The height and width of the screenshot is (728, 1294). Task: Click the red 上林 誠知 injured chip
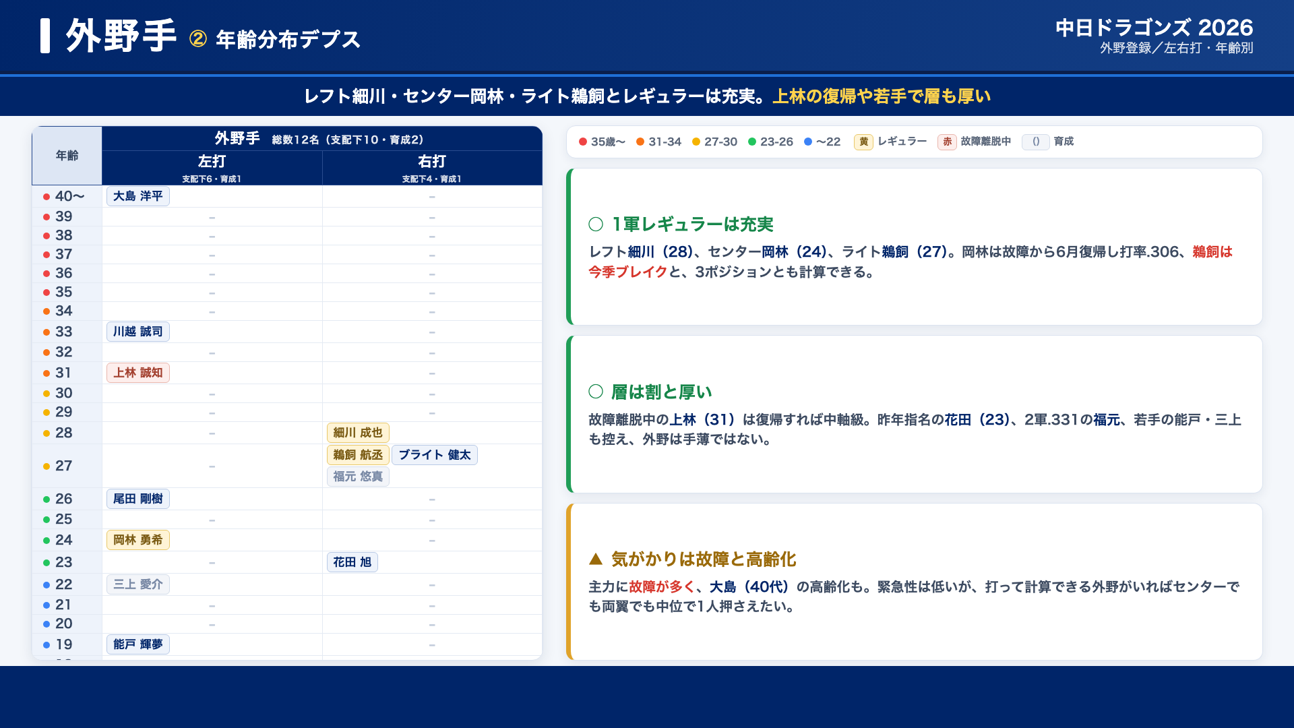[137, 373]
